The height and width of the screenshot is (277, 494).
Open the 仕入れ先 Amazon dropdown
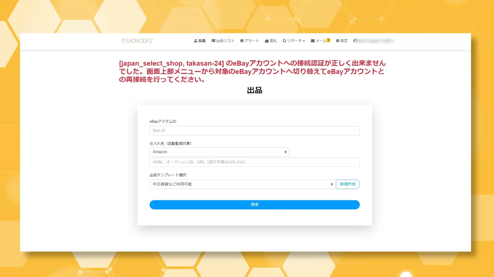pyautogui.click(x=219, y=152)
